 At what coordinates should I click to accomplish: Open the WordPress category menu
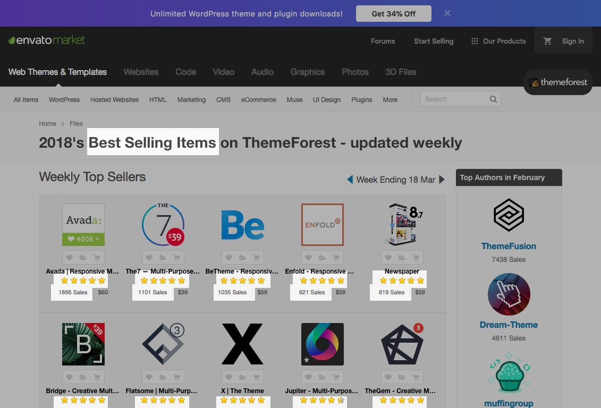click(x=64, y=100)
